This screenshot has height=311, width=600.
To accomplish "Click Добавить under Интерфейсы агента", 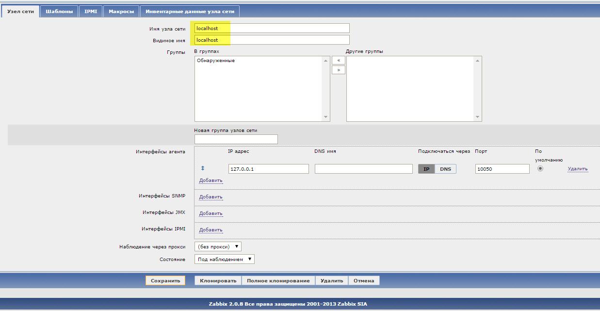I will 211,180.
